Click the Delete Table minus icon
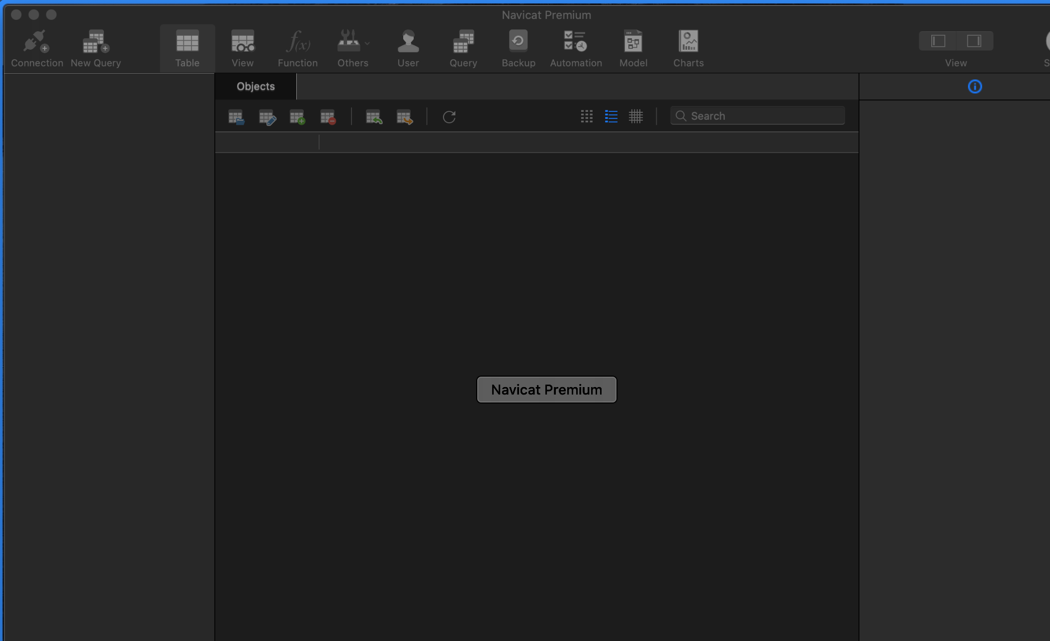 point(328,117)
